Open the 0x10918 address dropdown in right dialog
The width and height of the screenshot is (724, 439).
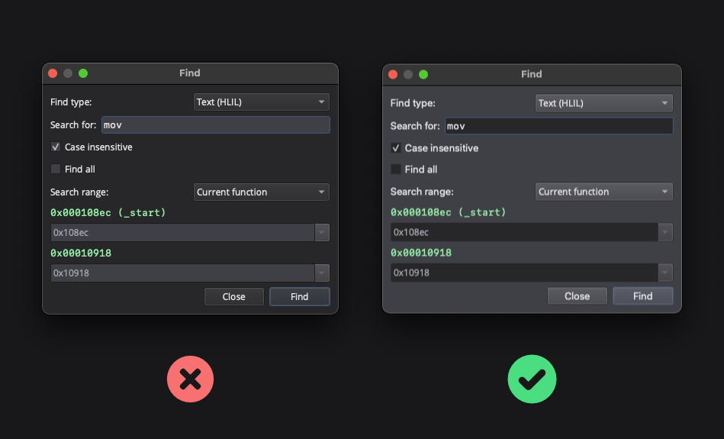point(665,273)
